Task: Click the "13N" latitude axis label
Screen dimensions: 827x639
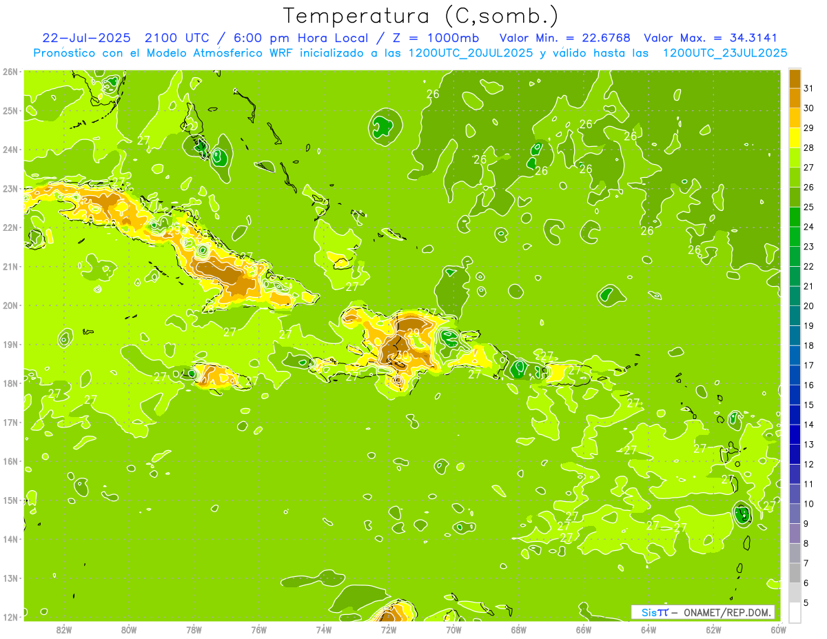Action: [11, 578]
